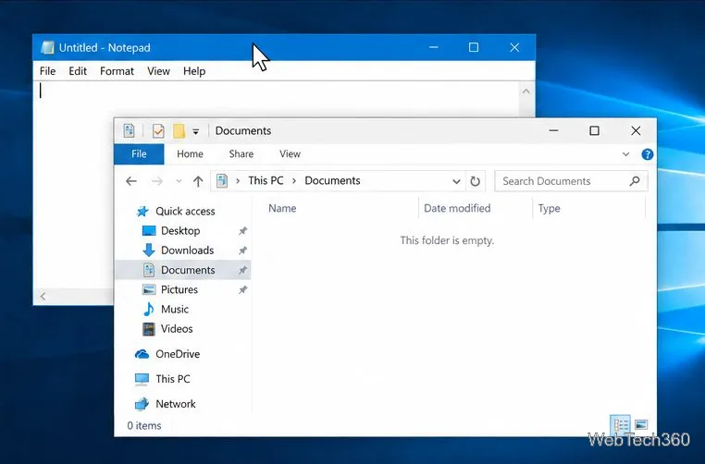Screen dimensions: 705x464
Task: Refresh the Documents folder
Action: tap(475, 181)
